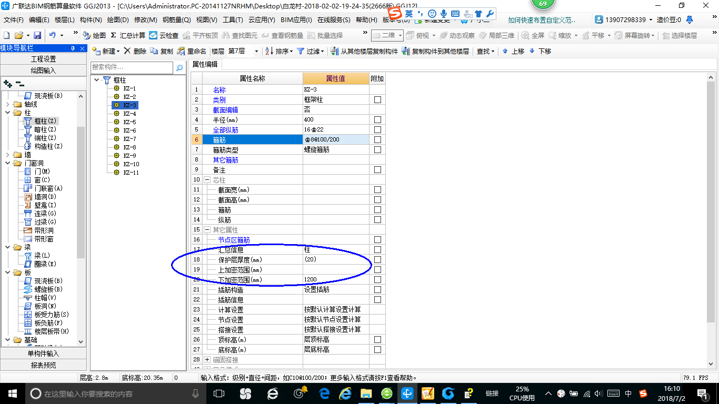
Task: Click the 搜索构件 search field
Action: [132, 67]
